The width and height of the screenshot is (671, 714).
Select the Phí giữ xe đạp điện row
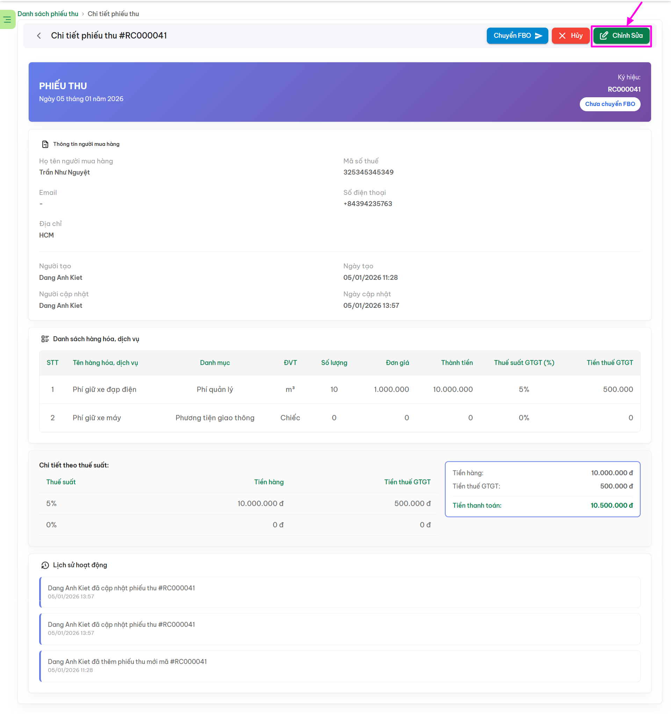104,389
